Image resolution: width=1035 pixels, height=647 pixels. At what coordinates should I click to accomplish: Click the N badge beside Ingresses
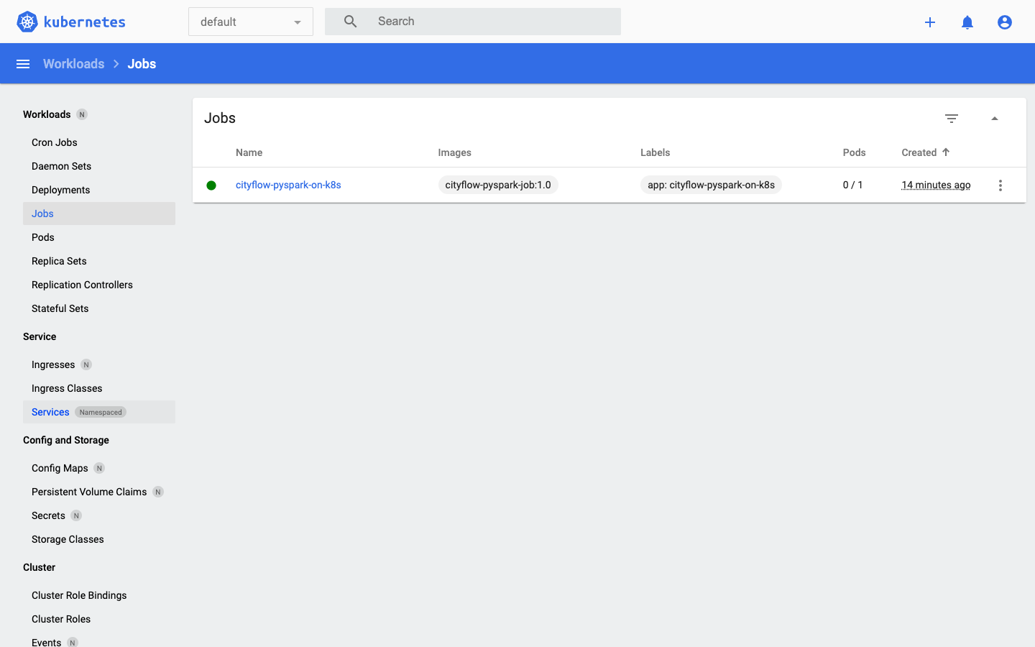tap(86, 364)
